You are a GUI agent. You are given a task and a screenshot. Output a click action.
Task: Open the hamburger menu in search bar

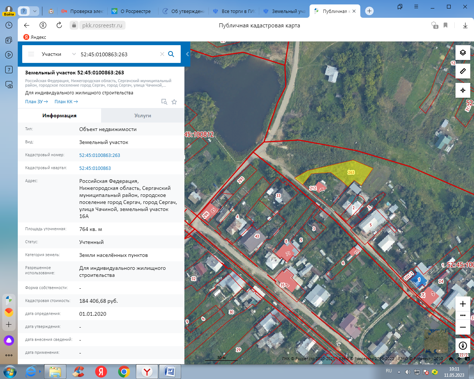31,54
